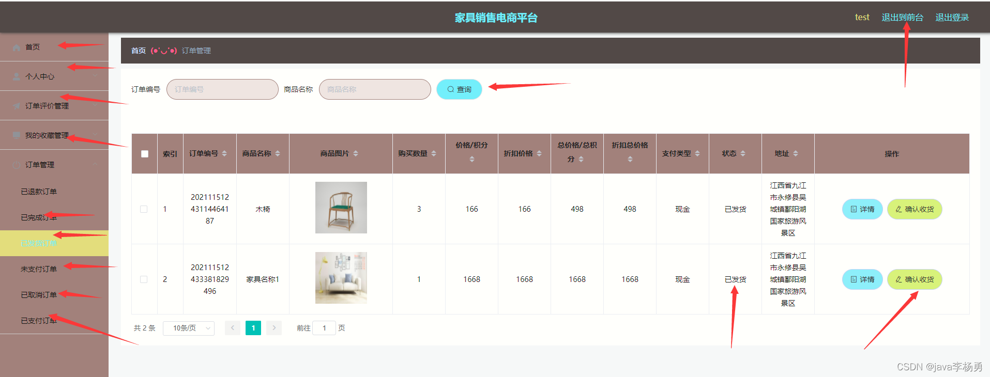
Task: Click the 订单编号 search input field
Action: tap(222, 89)
